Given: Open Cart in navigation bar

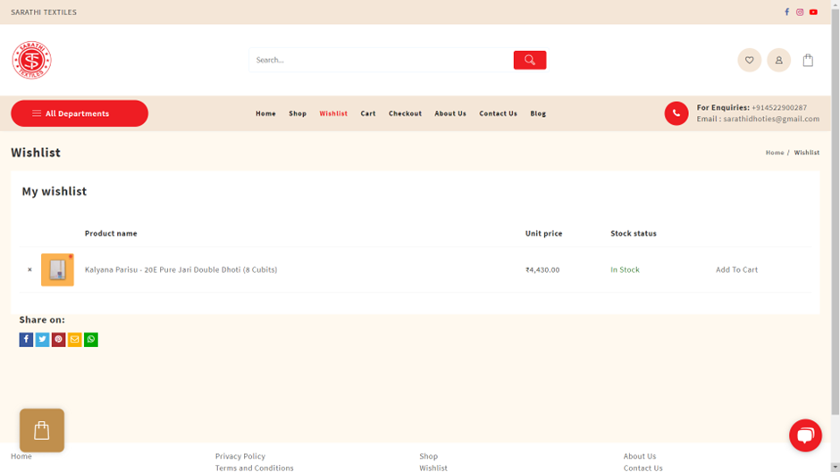Looking at the screenshot, I should click(x=368, y=113).
